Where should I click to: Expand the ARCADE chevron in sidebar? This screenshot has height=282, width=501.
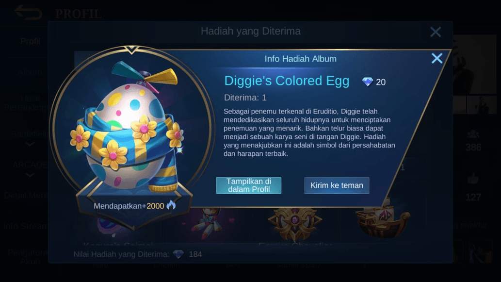point(30,175)
